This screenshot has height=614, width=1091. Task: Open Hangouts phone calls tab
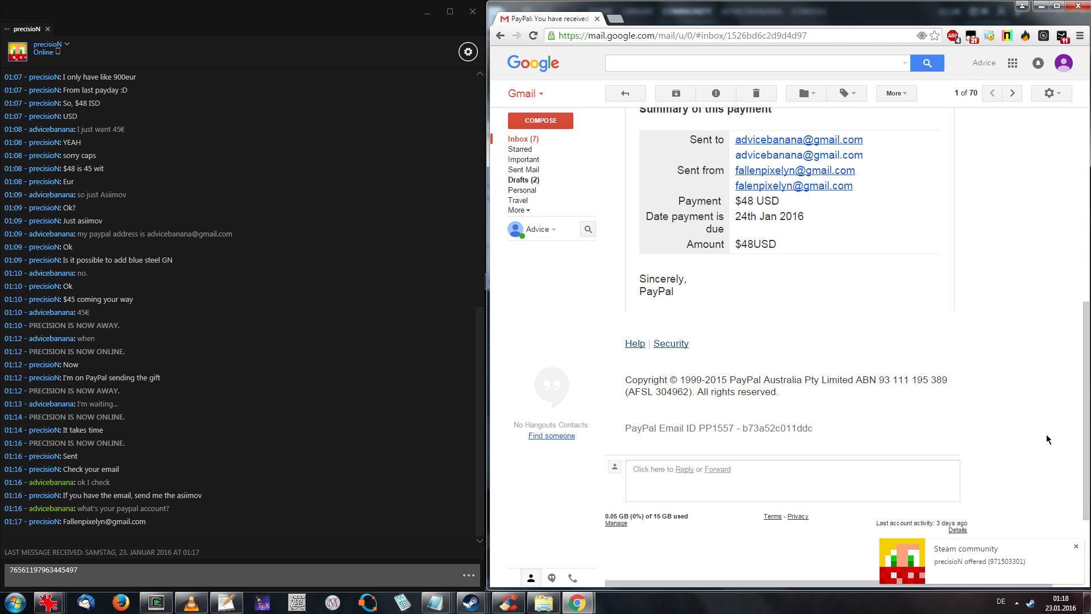(573, 578)
